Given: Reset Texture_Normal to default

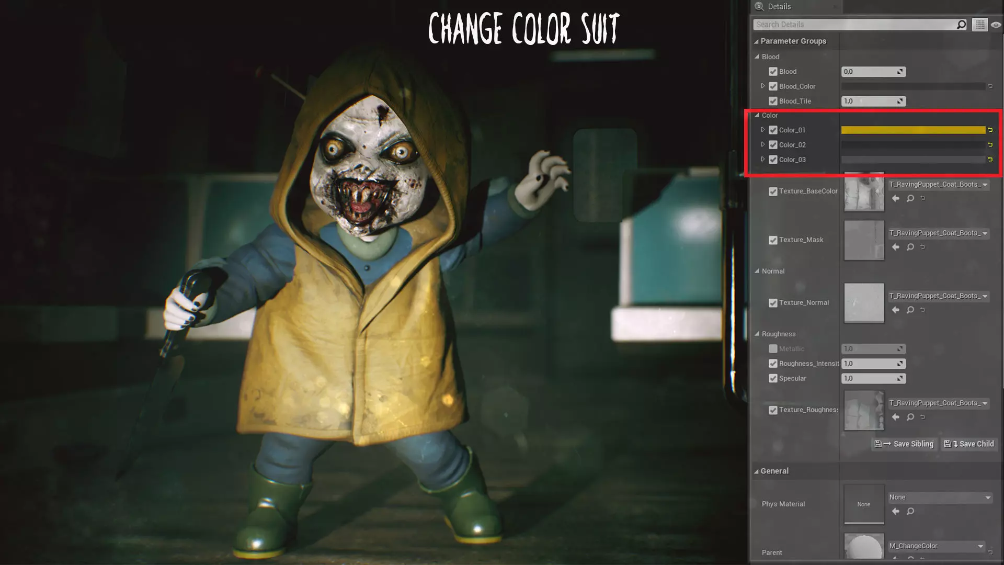Looking at the screenshot, I should [922, 310].
